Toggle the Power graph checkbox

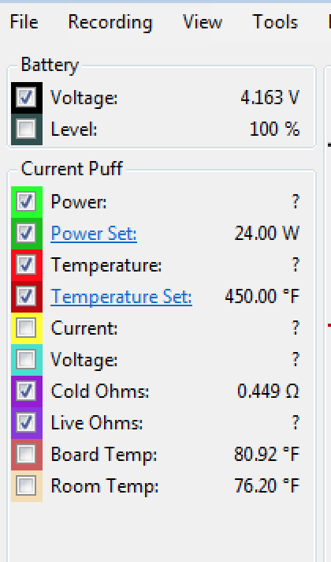(26, 202)
